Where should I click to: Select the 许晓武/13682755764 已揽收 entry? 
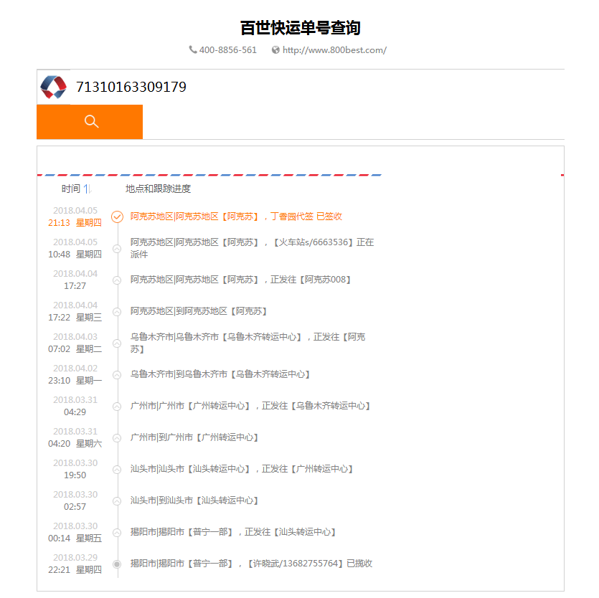[x=251, y=564]
